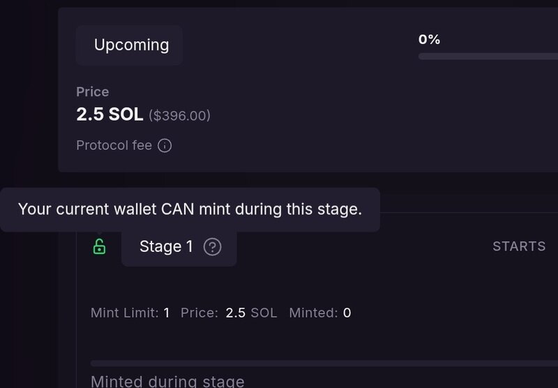This screenshot has height=388, width=558.
Task: Click the Upcoming status badge
Action: coord(131,45)
